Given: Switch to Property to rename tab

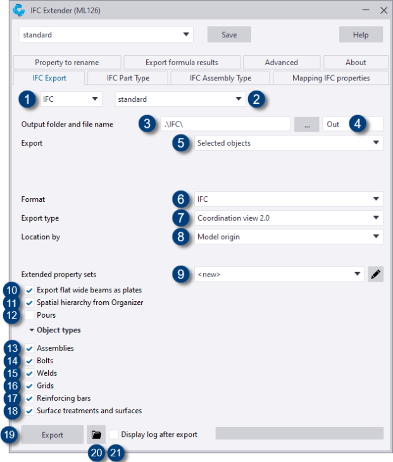Looking at the screenshot, I should 67,62.
